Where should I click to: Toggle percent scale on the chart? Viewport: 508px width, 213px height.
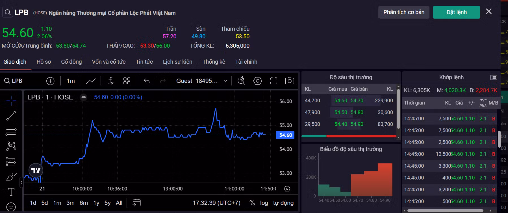[x=252, y=203]
